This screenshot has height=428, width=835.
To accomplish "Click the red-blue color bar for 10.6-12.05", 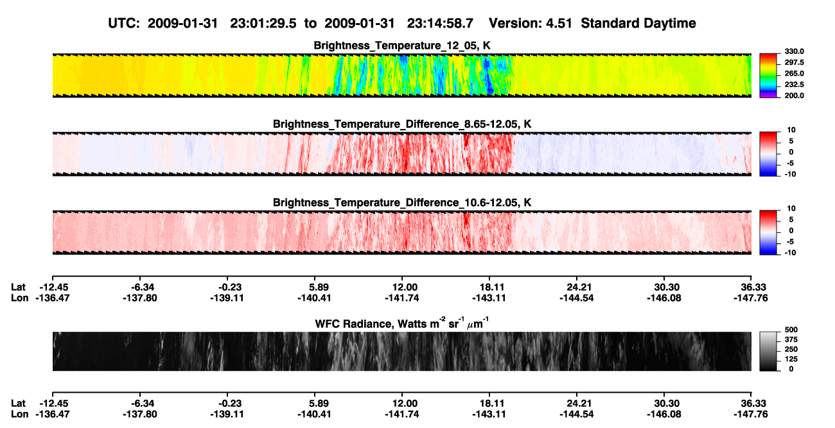I will coord(769,233).
